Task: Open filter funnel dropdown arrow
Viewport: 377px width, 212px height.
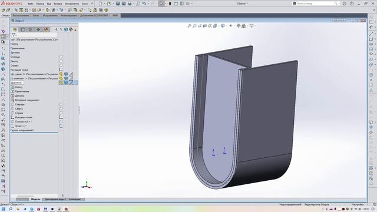Action: click(x=16, y=35)
